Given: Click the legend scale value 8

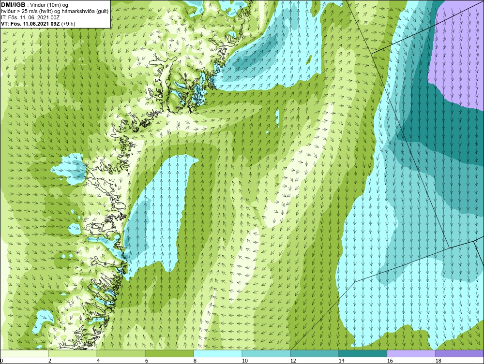Looking at the screenshot, I should coord(195,361).
